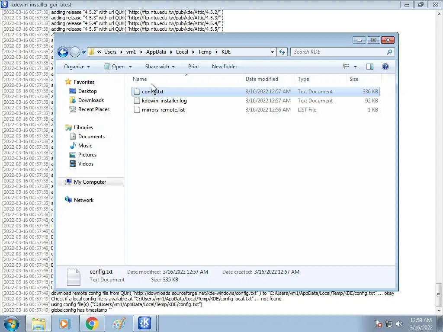
Task: Open the Organize menu
Action: (77, 67)
